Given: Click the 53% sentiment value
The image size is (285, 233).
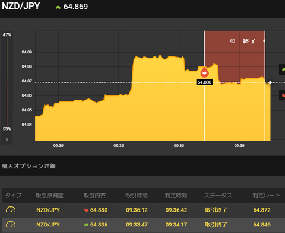Looking at the screenshot, I should [7, 129].
